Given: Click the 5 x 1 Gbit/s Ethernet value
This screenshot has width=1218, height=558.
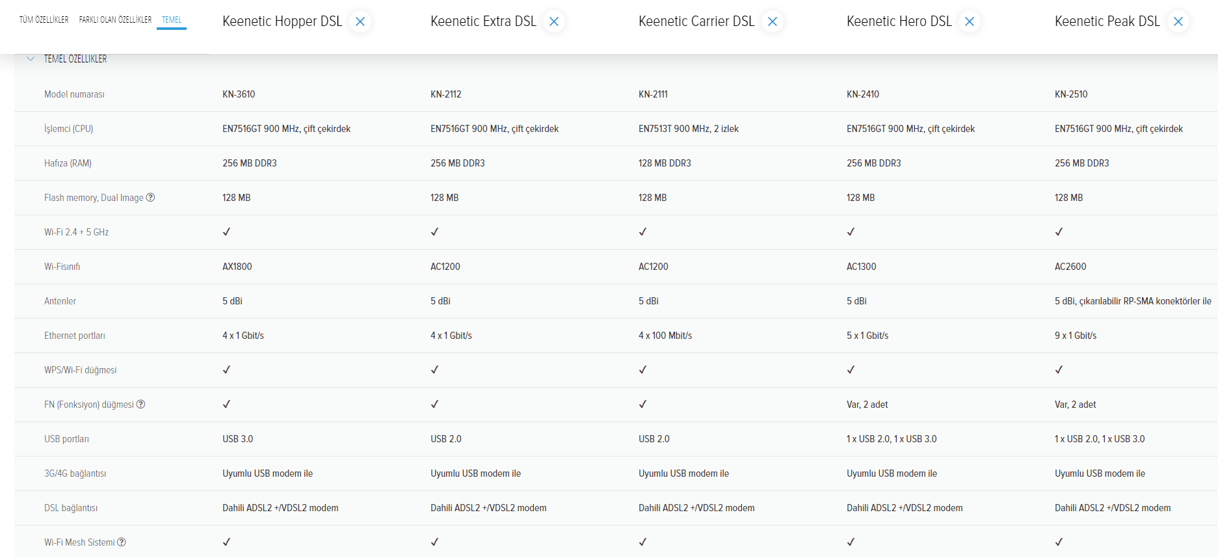Looking at the screenshot, I should coord(867,336).
